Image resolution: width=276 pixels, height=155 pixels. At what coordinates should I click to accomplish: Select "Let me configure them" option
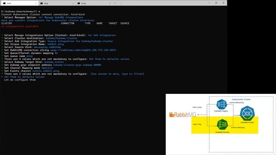[20, 80]
